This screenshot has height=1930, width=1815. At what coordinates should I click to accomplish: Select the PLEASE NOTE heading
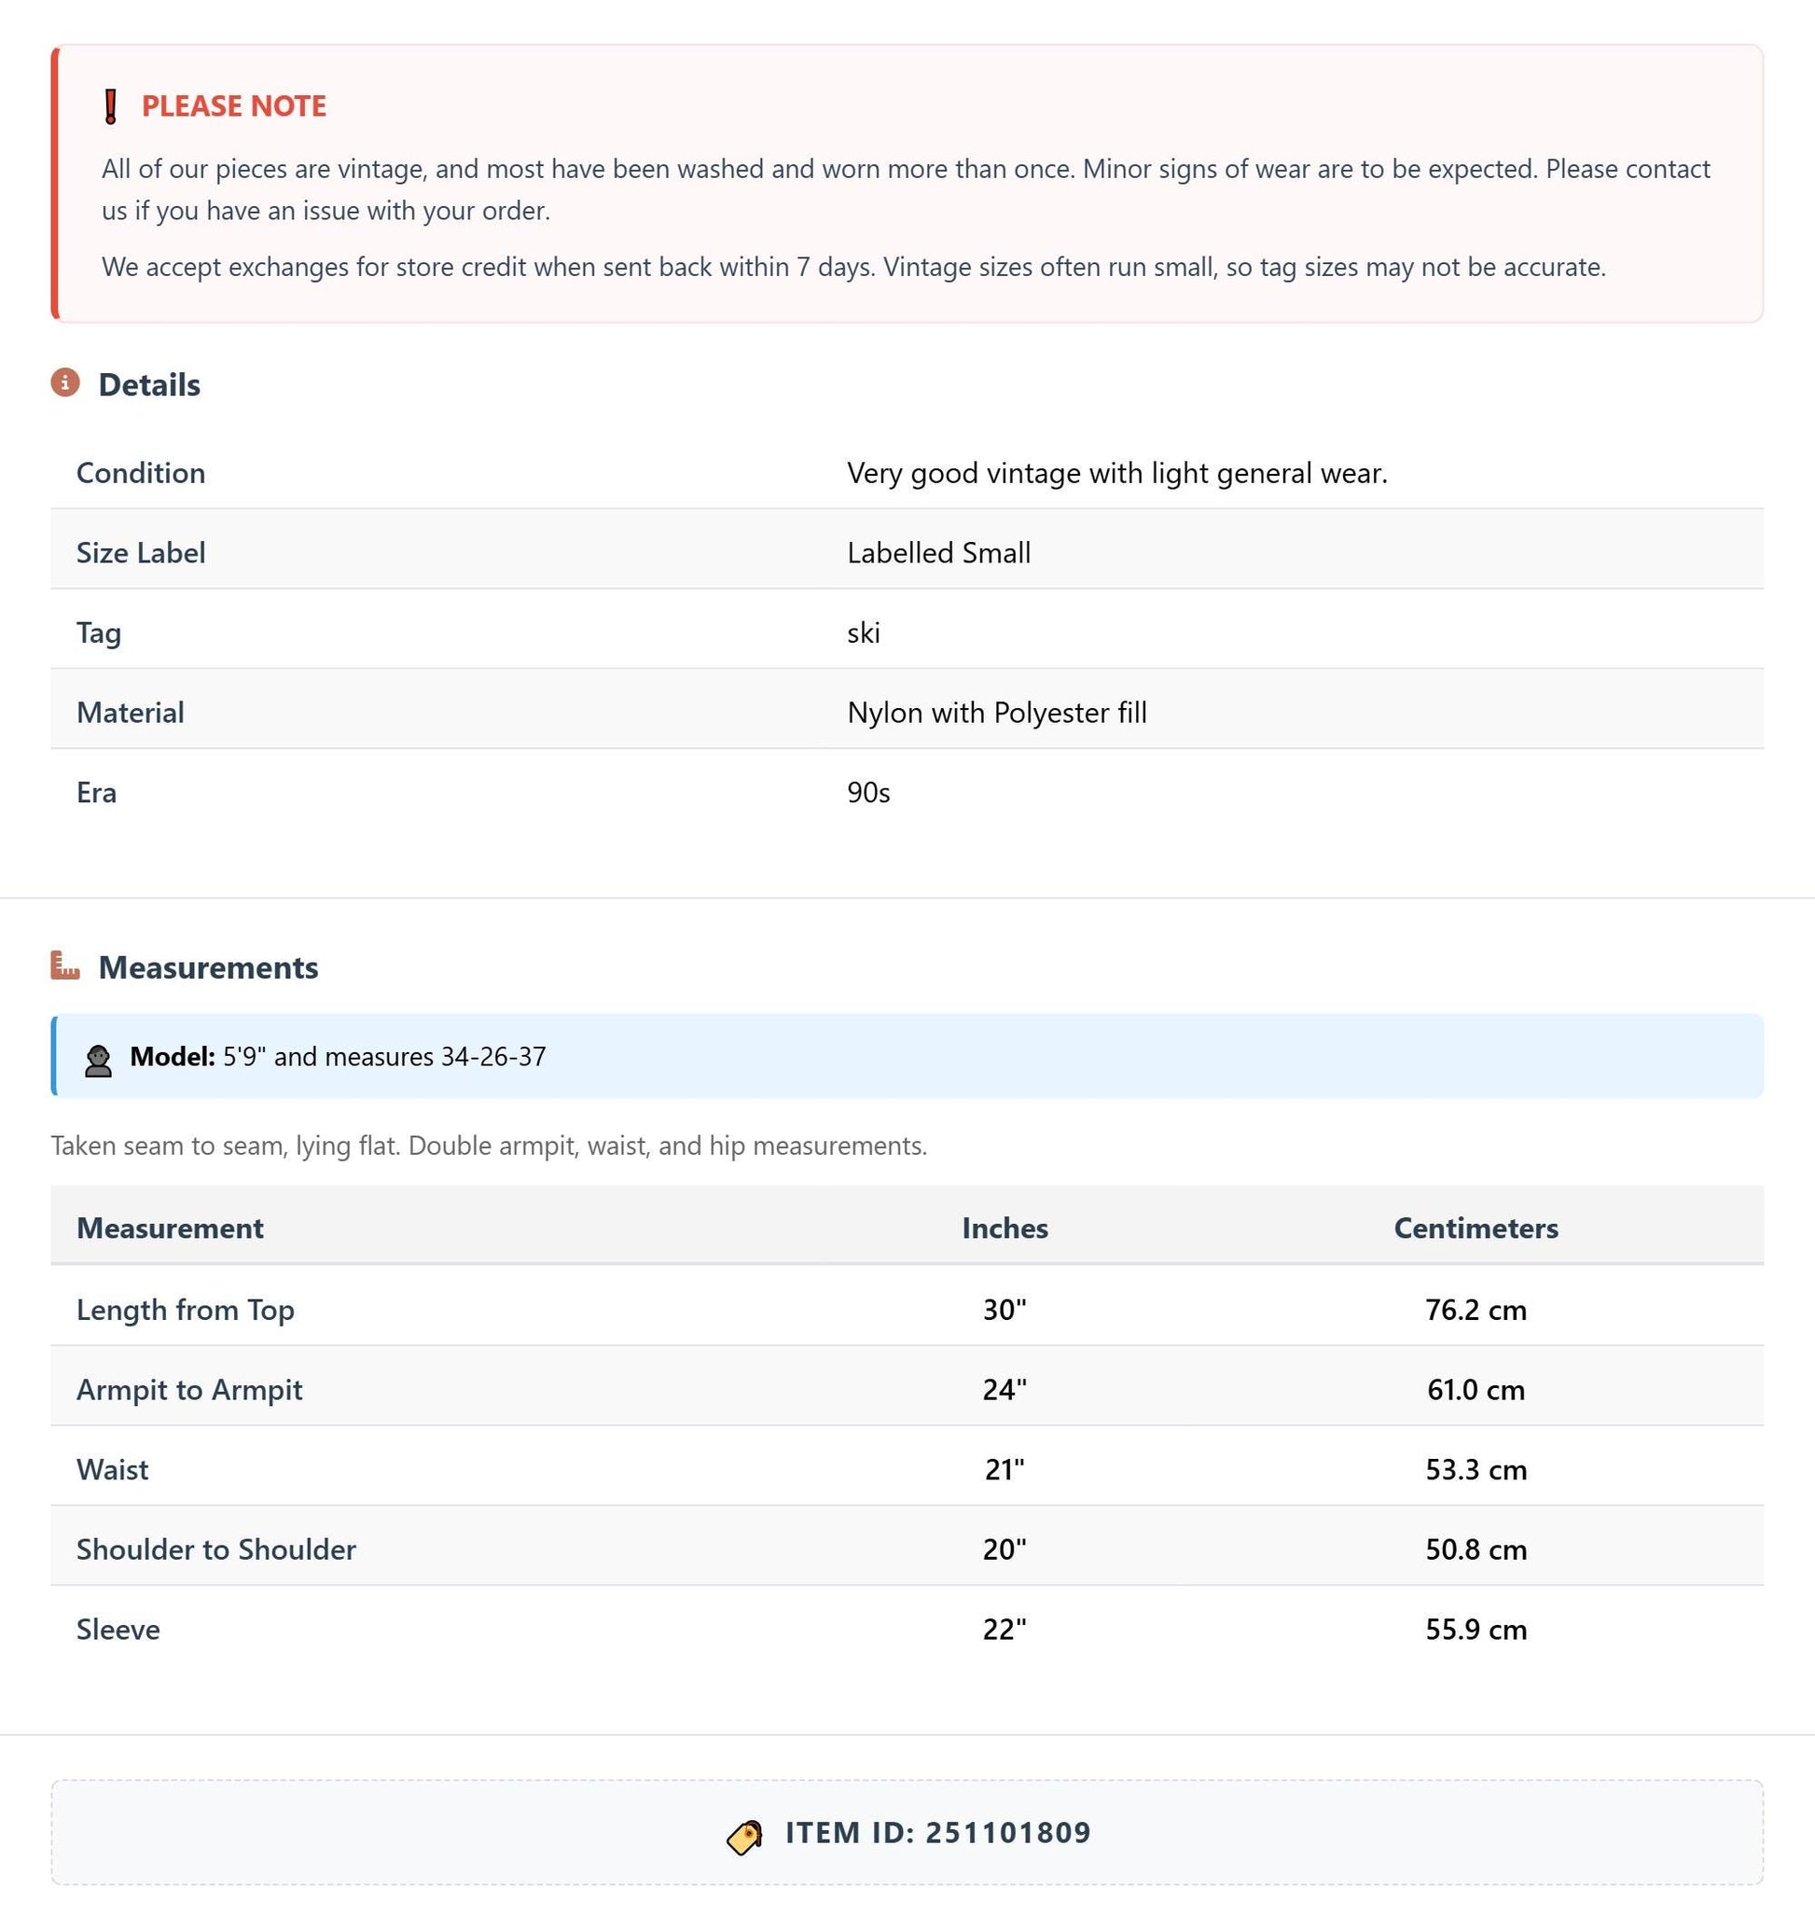coord(234,105)
